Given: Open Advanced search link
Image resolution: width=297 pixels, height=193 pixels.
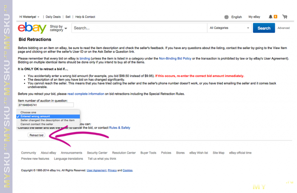Looking at the screenshot, I should click(x=284, y=28).
